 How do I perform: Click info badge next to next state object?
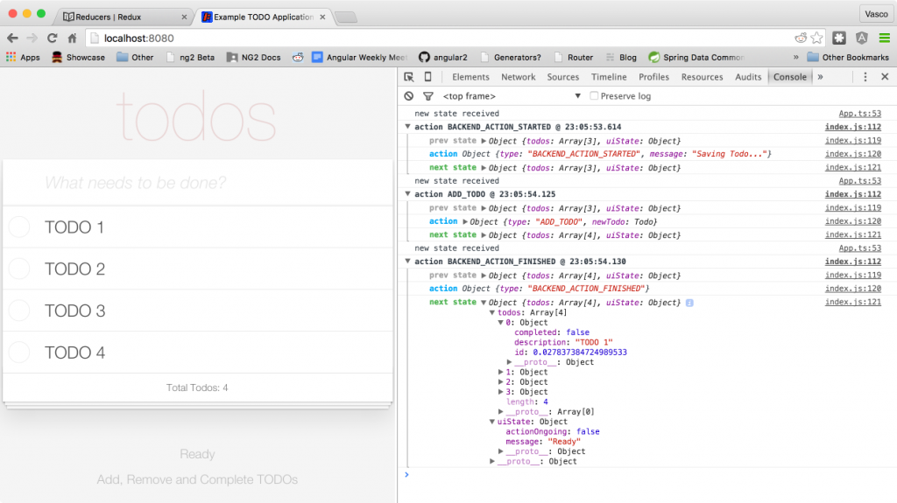coord(689,303)
